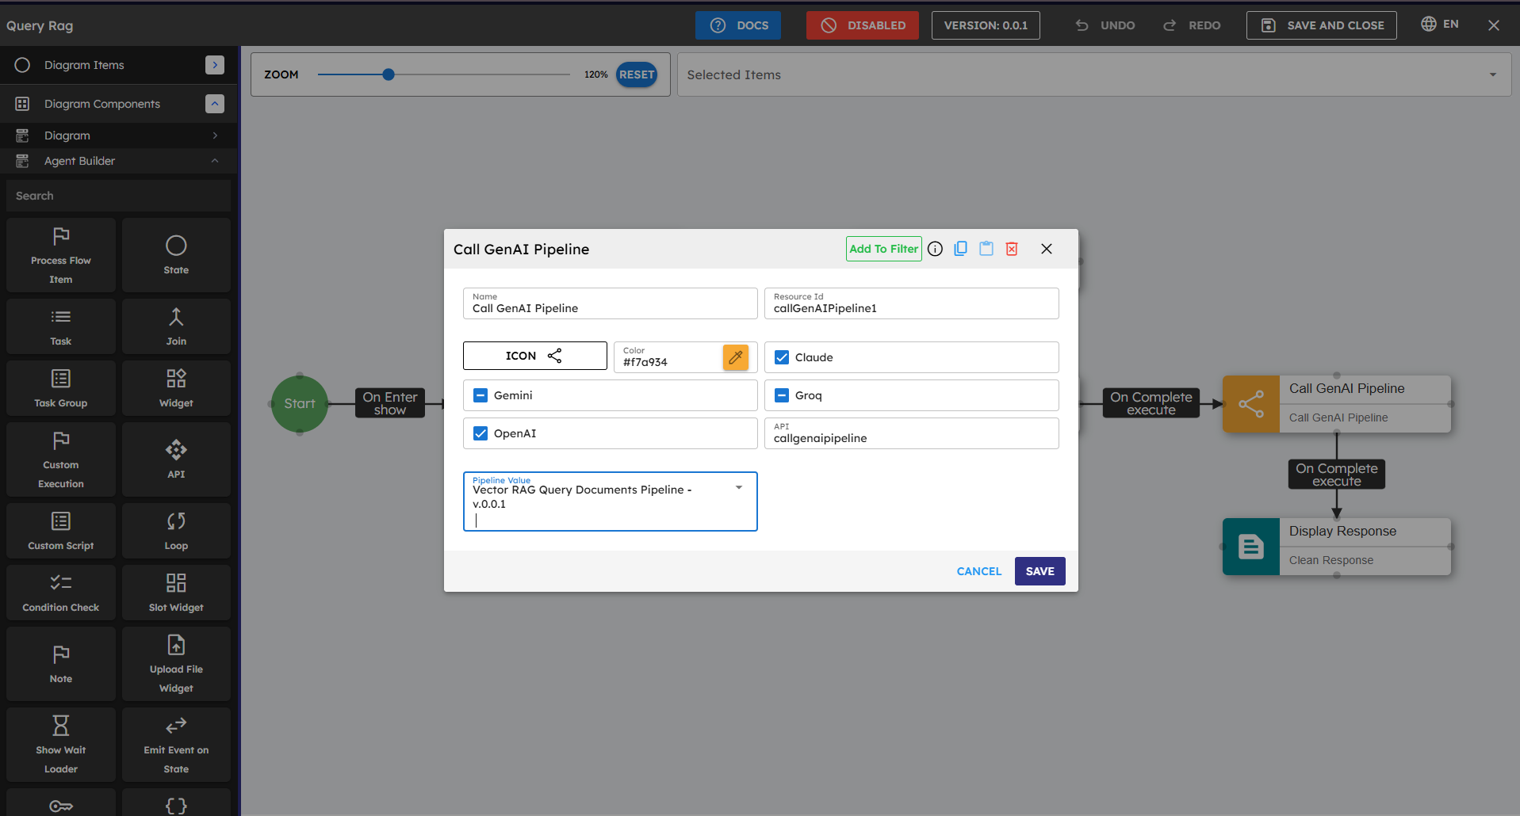The height and width of the screenshot is (816, 1520).
Task: Click the SAVE button in dialog
Action: coord(1039,571)
